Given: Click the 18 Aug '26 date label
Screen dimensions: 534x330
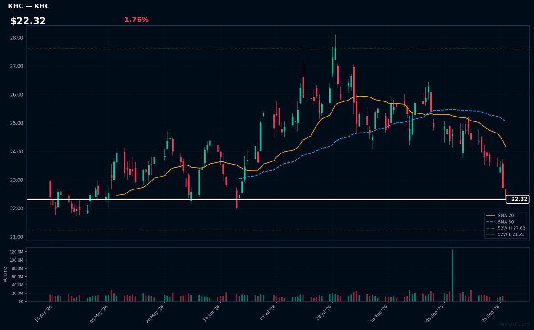Looking at the screenshot, I should [379, 313].
